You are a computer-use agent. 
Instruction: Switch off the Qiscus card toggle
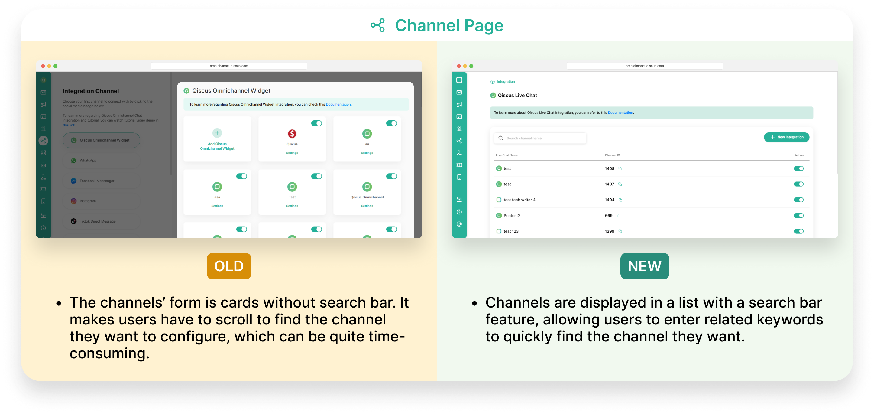pos(316,123)
